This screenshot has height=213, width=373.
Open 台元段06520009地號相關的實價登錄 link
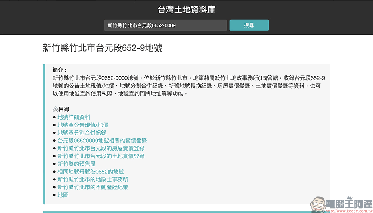[x=102, y=141]
